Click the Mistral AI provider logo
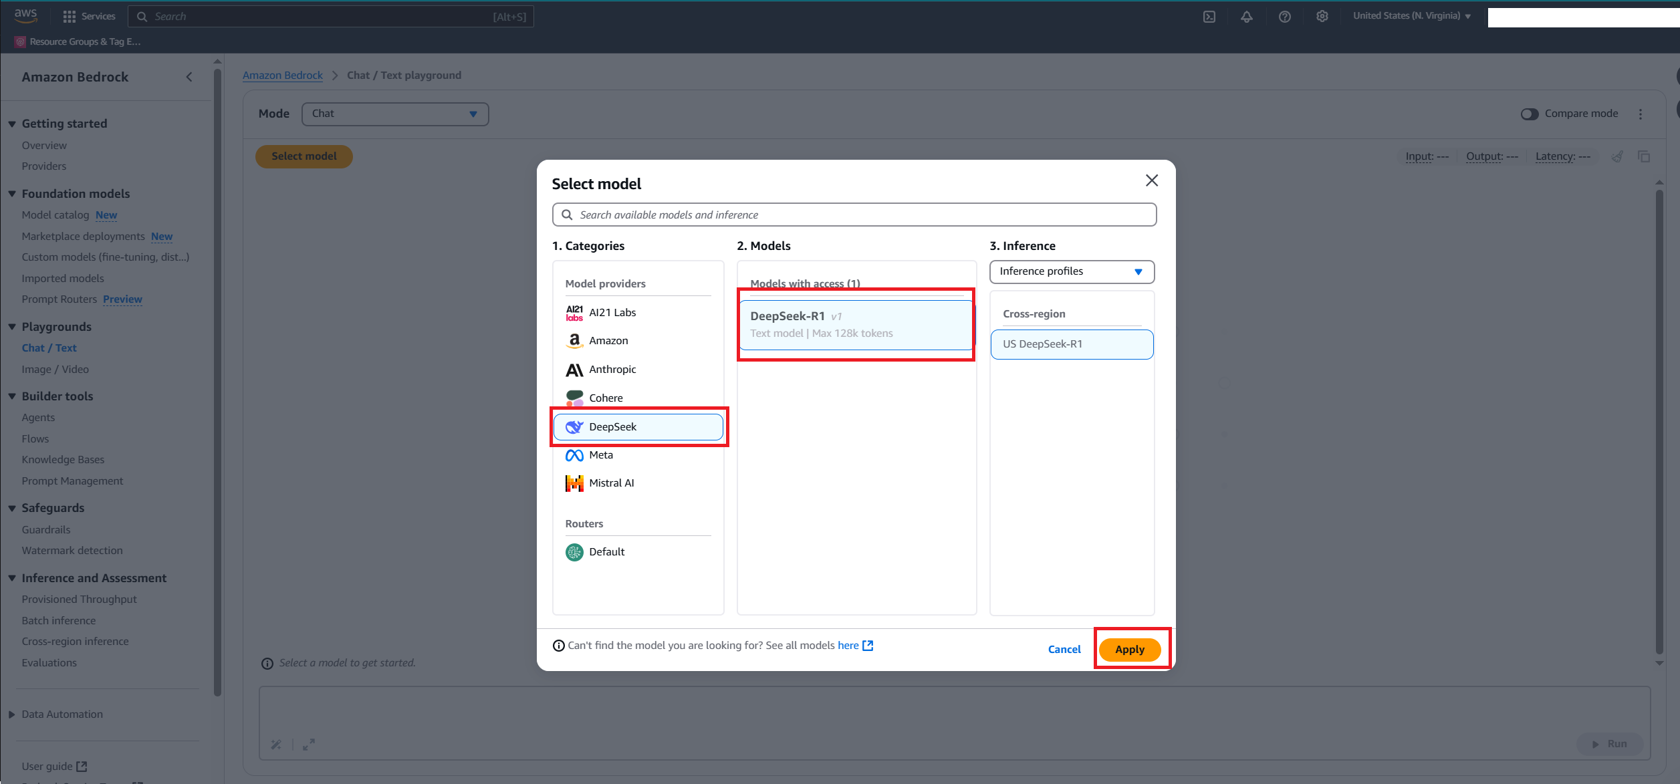This screenshot has height=784, width=1680. tap(574, 483)
